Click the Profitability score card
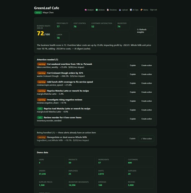Screen dimensions: 191x193 coord(63,25)
